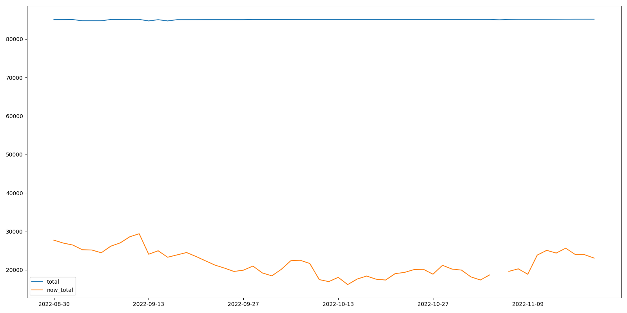The height and width of the screenshot is (313, 627).
Task: Click the y-axis label 70000
Action: point(15,78)
